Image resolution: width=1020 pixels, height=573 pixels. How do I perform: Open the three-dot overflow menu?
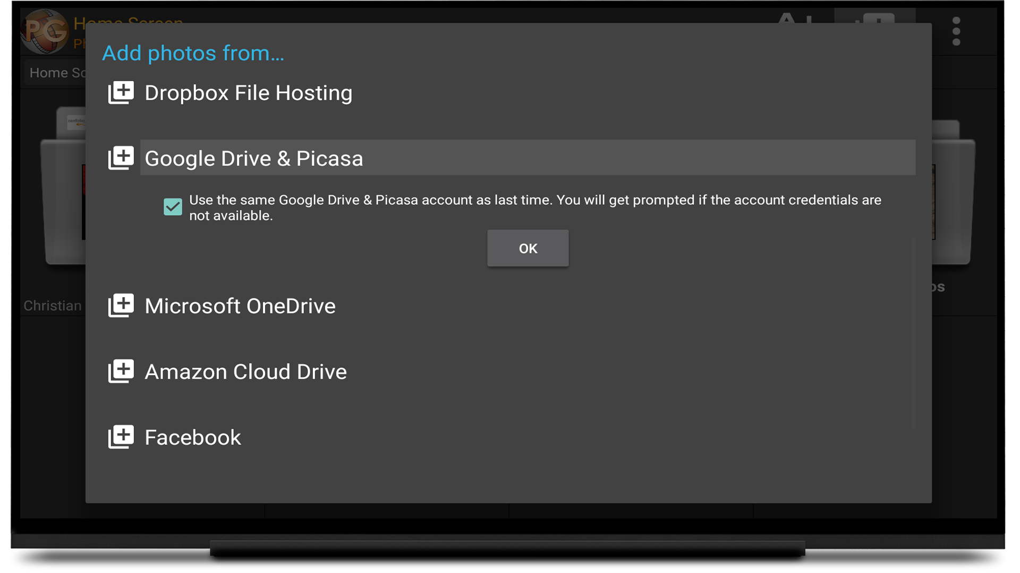(x=956, y=31)
